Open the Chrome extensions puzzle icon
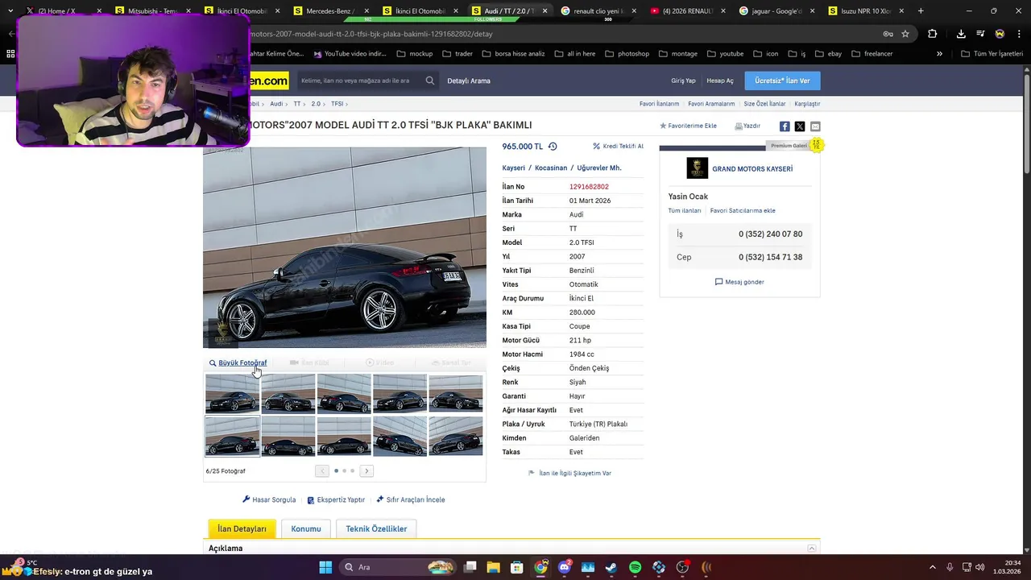The height and width of the screenshot is (580, 1031). tap(933, 34)
